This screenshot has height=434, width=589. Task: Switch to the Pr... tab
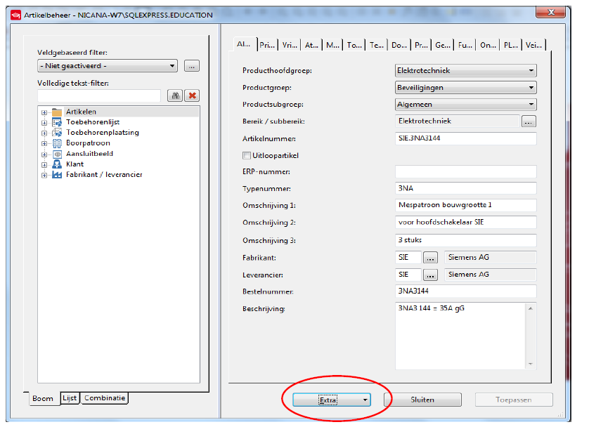point(421,45)
